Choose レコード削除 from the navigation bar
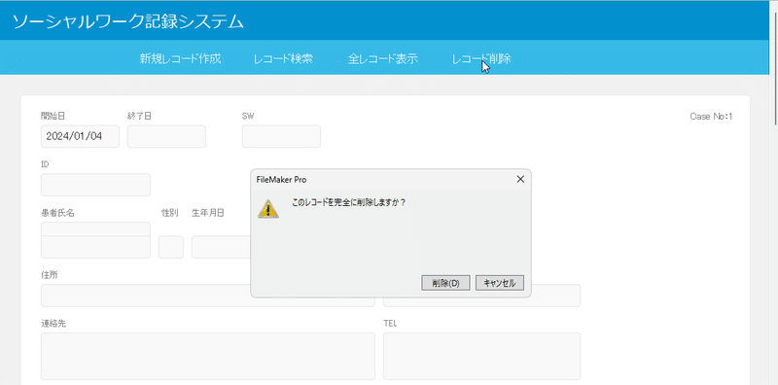778x385 pixels. (481, 59)
